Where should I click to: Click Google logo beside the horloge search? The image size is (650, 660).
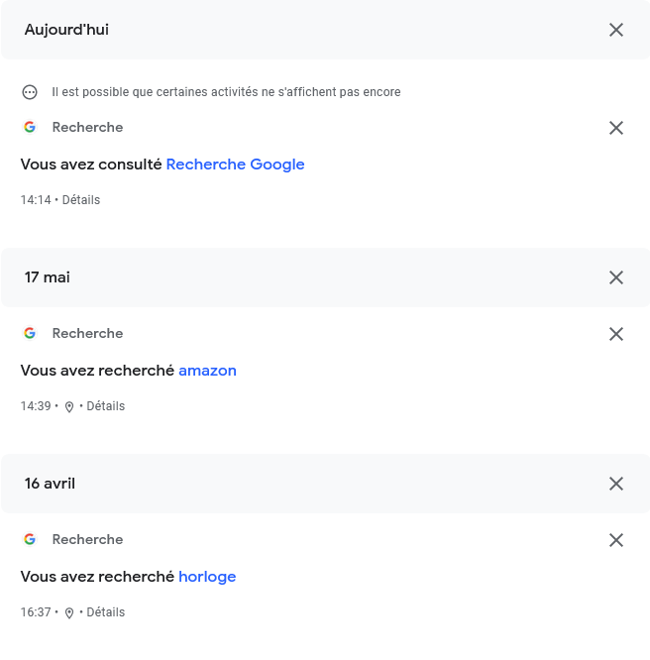30,539
